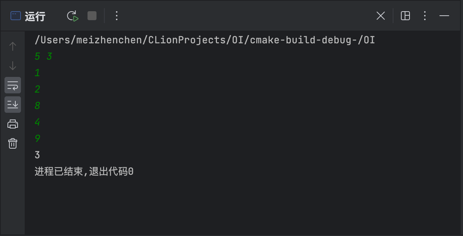
Task: Rerun the OI program
Action: click(x=73, y=16)
